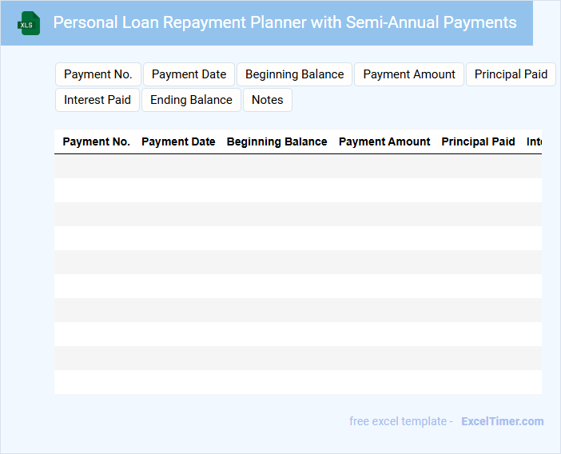Click the Payment Amount table column header
Image resolution: width=561 pixels, height=454 pixels.
click(x=384, y=141)
